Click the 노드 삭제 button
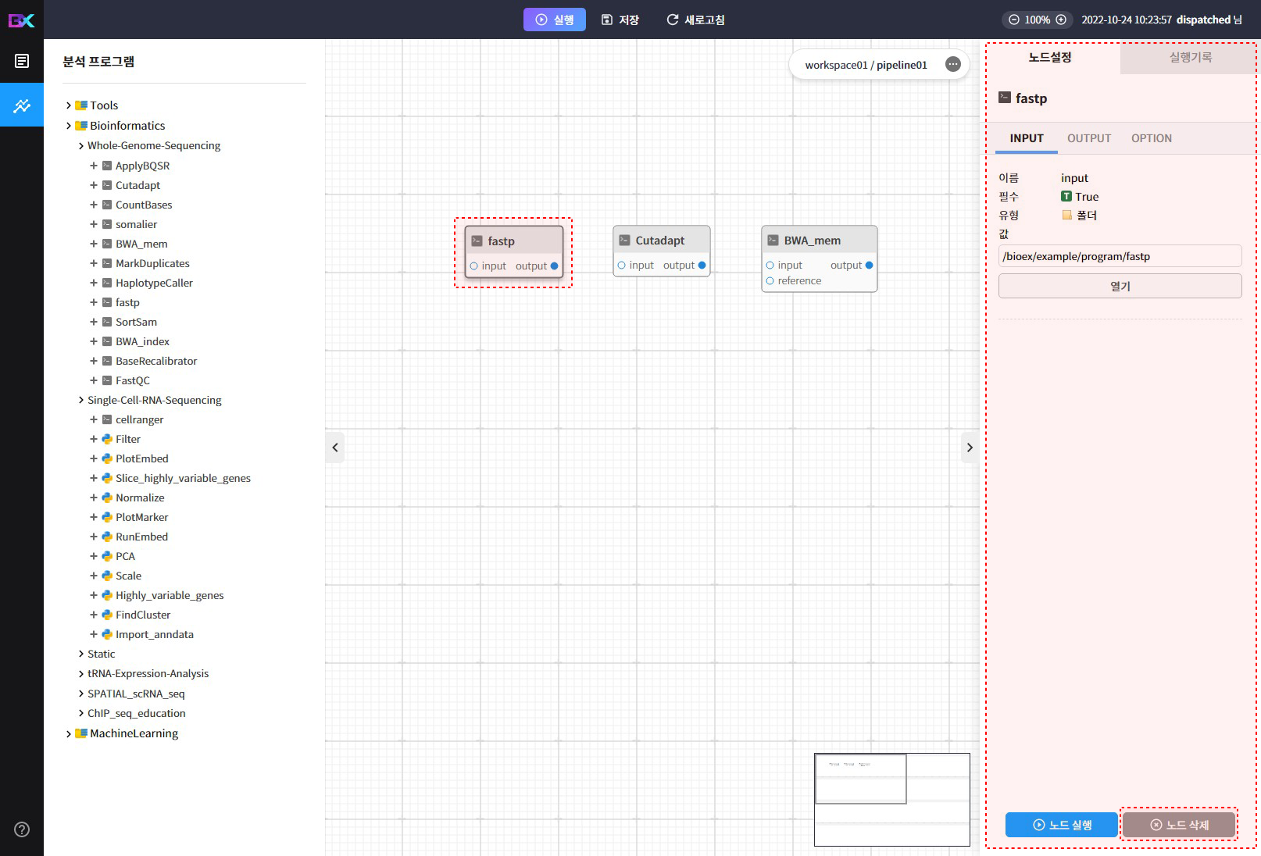 point(1179,825)
